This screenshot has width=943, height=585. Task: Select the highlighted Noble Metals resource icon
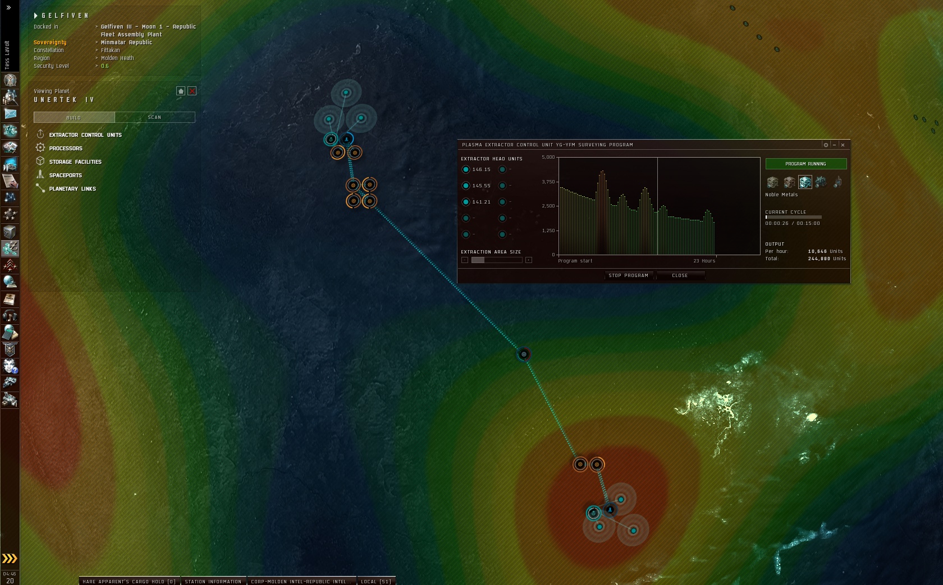pyautogui.click(x=805, y=182)
